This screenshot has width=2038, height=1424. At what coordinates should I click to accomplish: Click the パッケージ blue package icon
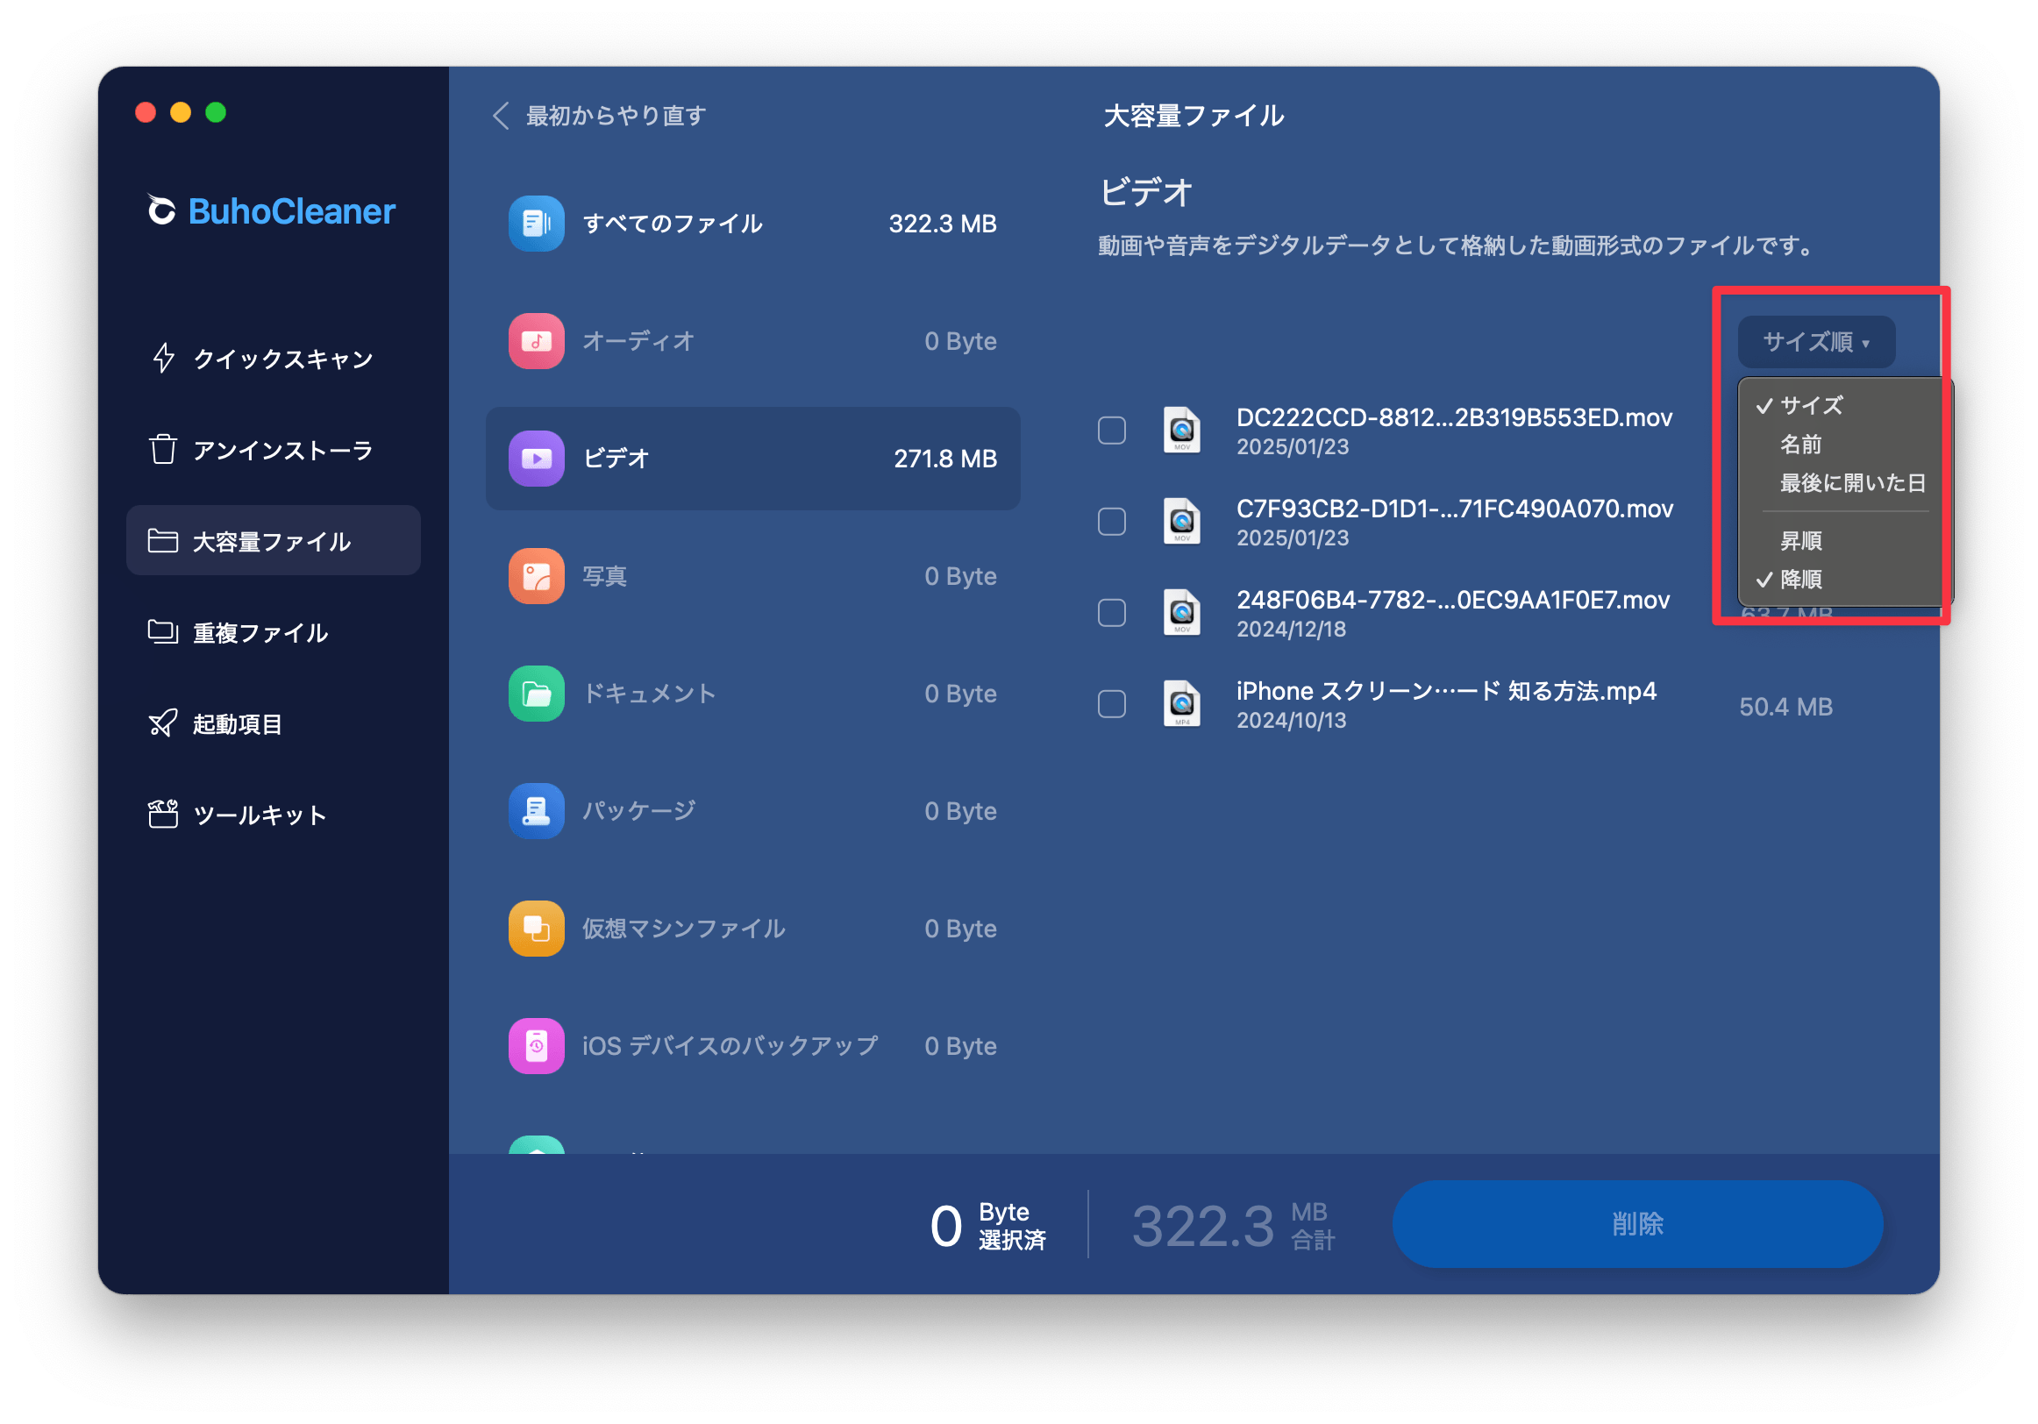[x=536, y=810]
